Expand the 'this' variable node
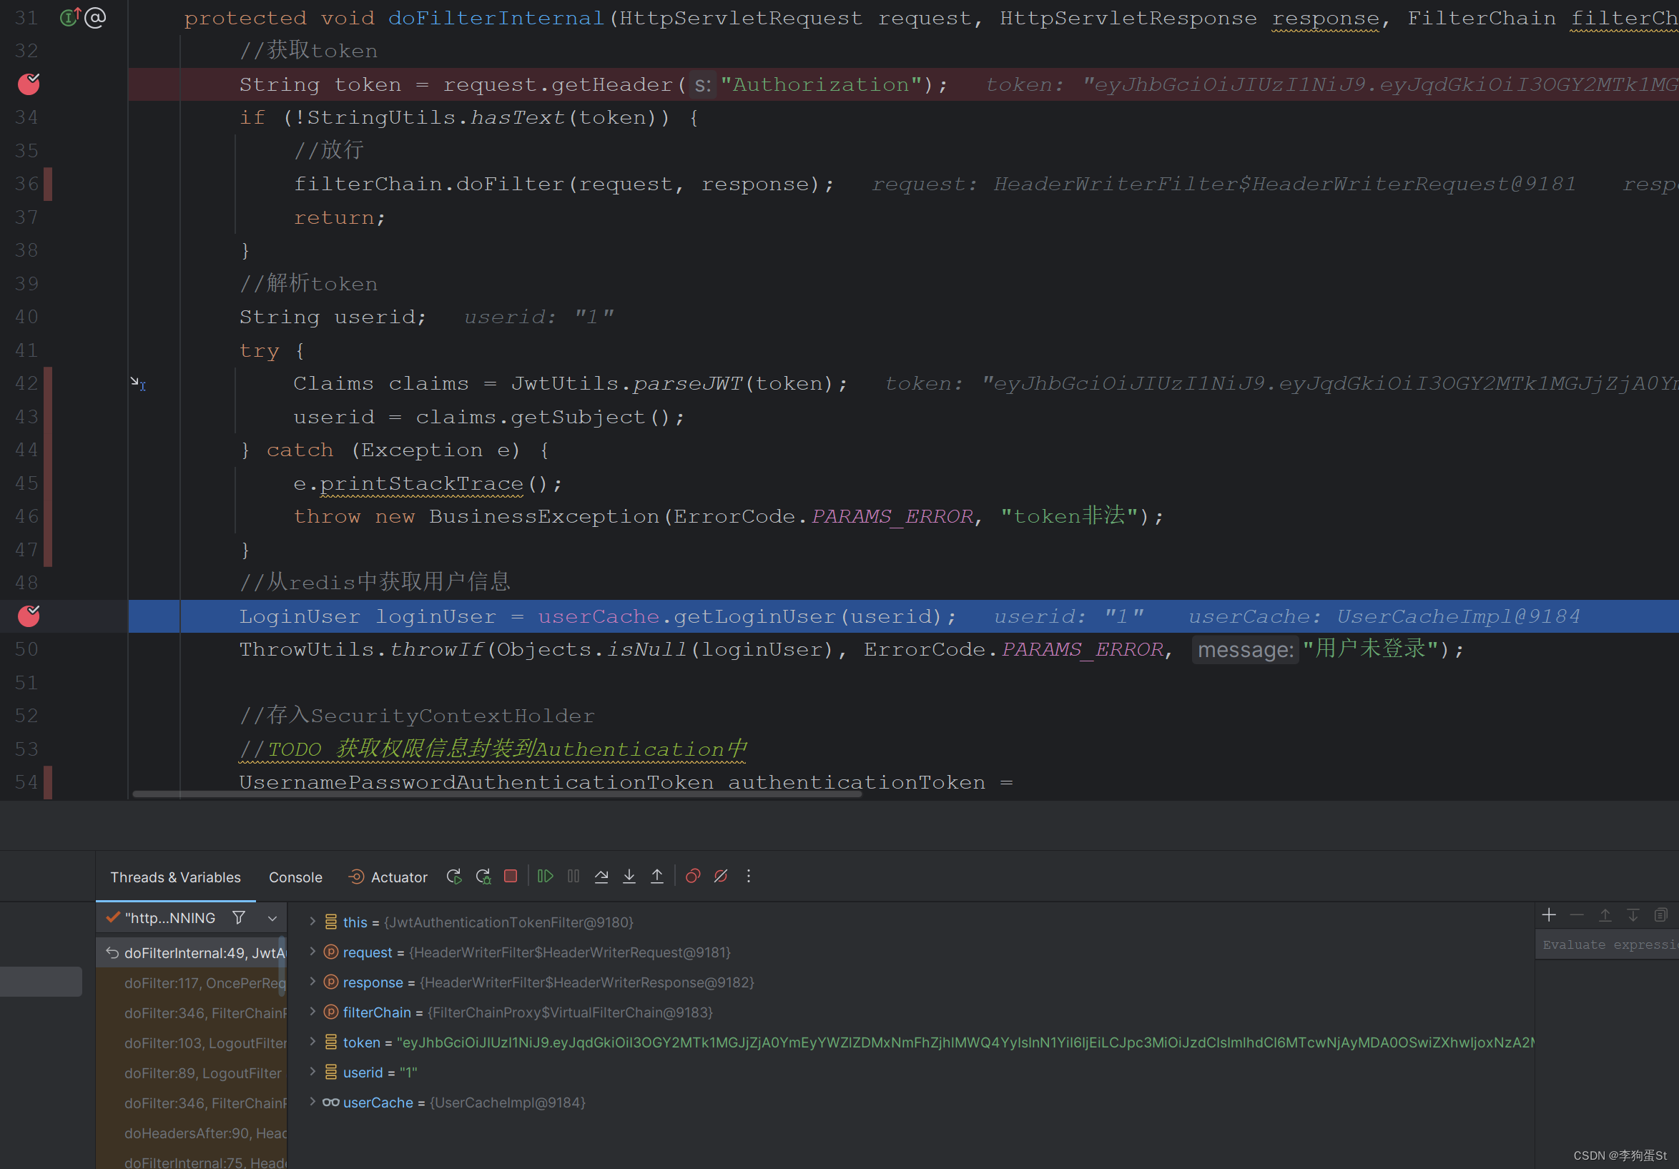The width and height of the screenshot is (1679, 1169). pos(312,921)
